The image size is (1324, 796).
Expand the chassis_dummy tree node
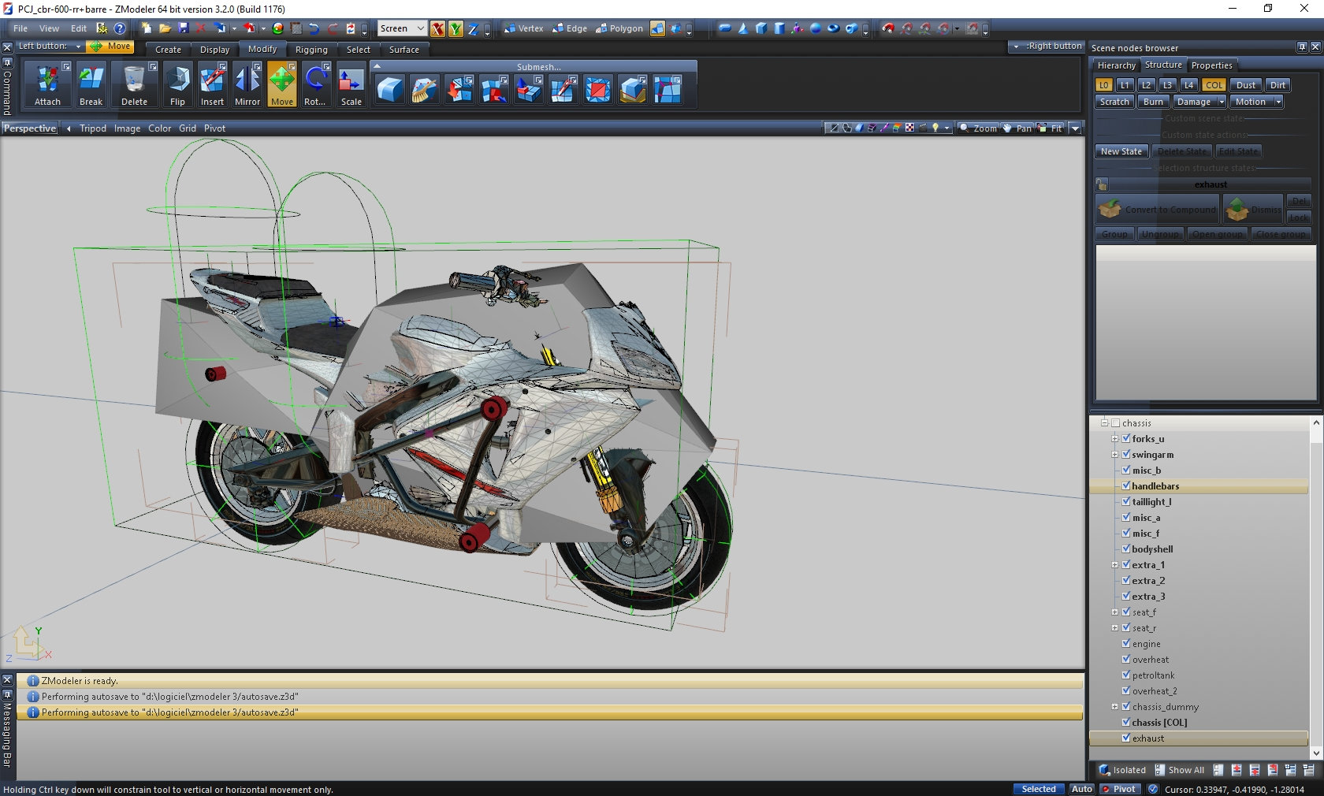click(x=1114, y=707)
